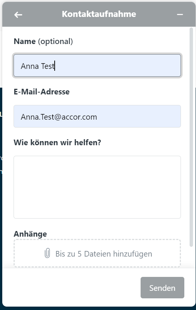
Task: Open the dashed attachment upload dropzone
Action: click(x=97, y=253)
